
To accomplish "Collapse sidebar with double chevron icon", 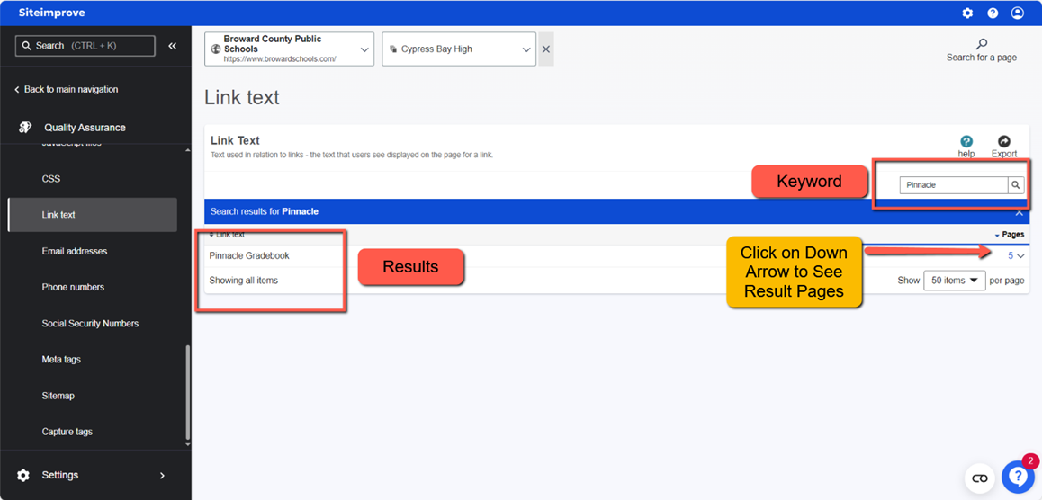I will pos(172,46).
